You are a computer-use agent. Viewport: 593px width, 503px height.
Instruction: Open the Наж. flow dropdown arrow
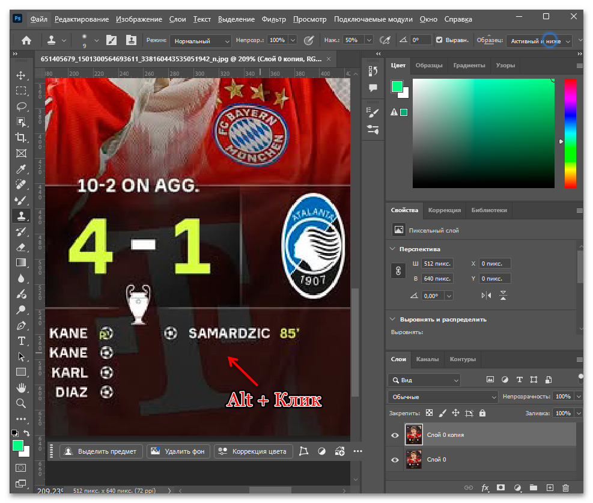[369, 40]
